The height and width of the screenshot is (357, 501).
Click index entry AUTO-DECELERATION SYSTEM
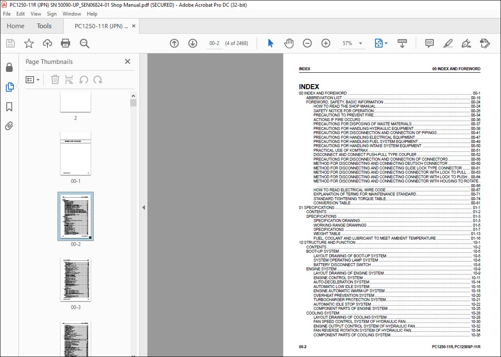point(341,282)
